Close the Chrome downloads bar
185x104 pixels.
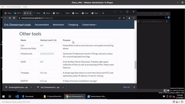tap(134, 87)
